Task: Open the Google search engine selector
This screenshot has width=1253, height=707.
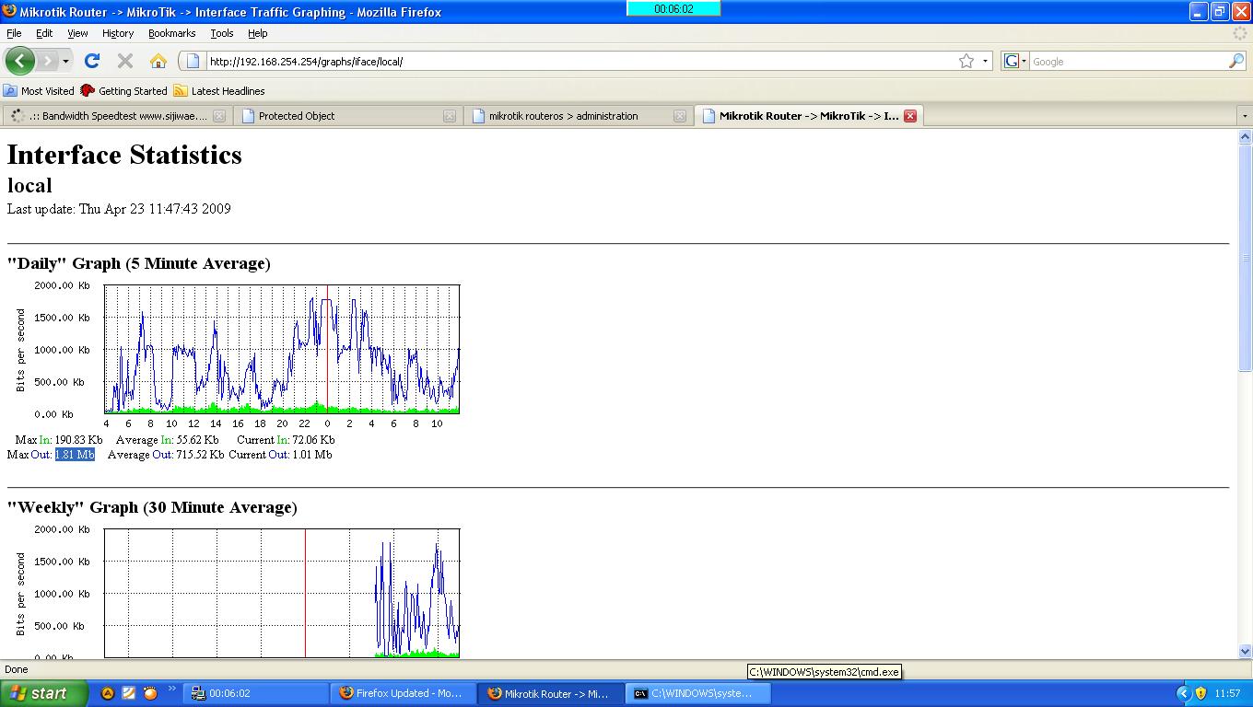Action: (x=1015, y=62)
